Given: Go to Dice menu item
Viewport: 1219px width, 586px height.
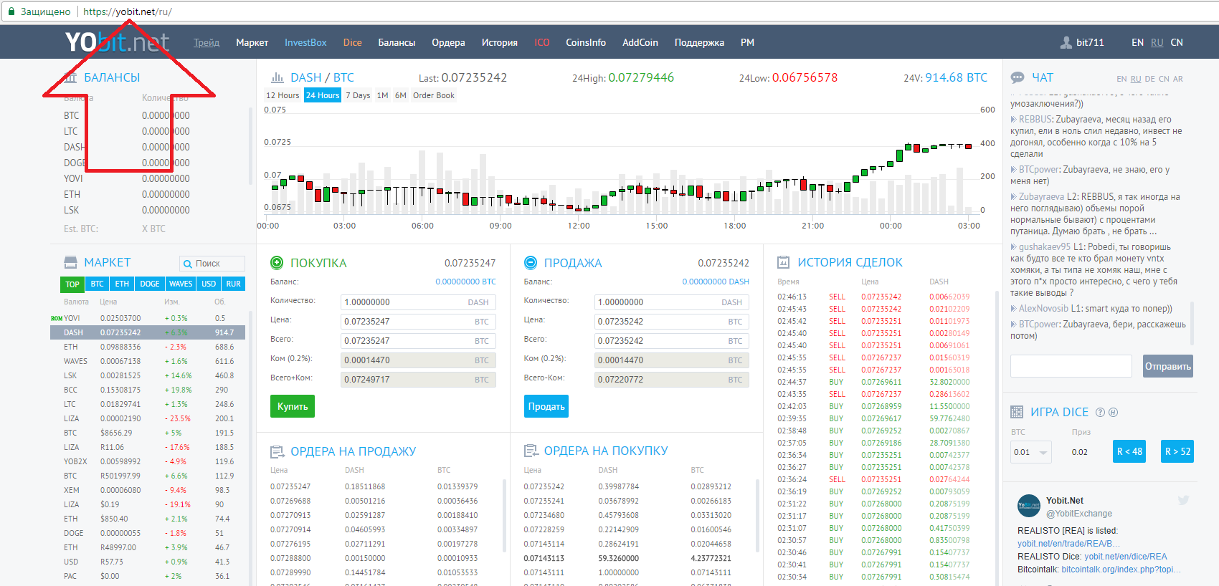Looking at the screenshot, I should (353, 42).
